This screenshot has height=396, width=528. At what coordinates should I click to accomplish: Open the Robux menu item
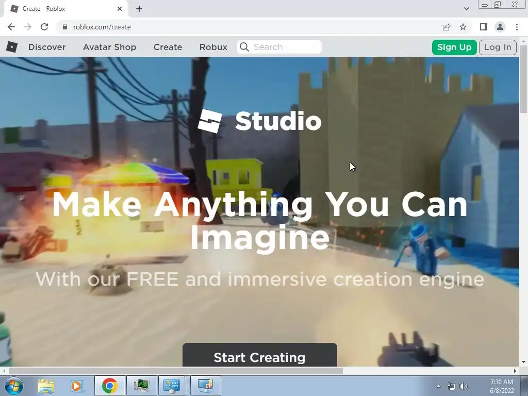[213, 47]
